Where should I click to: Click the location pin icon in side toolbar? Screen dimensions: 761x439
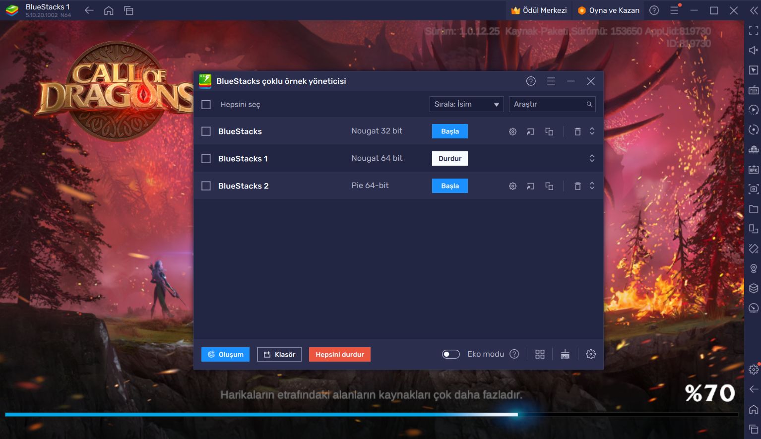tap(754, 268)
